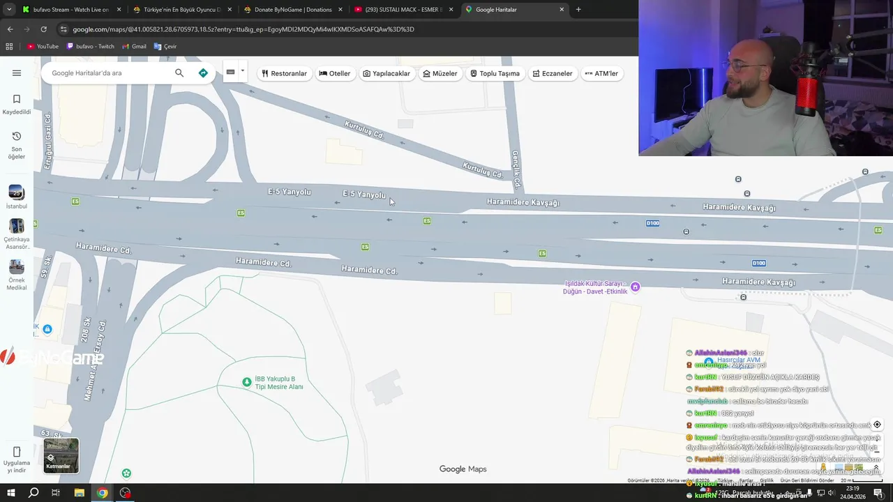
Task: Close the Google Haritalar tab
Action: pos(562,10)
